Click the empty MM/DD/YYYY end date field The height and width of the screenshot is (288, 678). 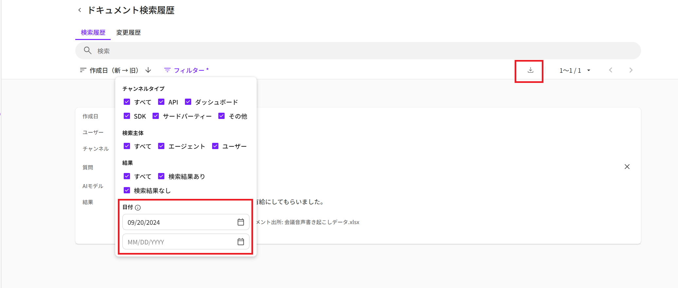[x=178, y=242]
